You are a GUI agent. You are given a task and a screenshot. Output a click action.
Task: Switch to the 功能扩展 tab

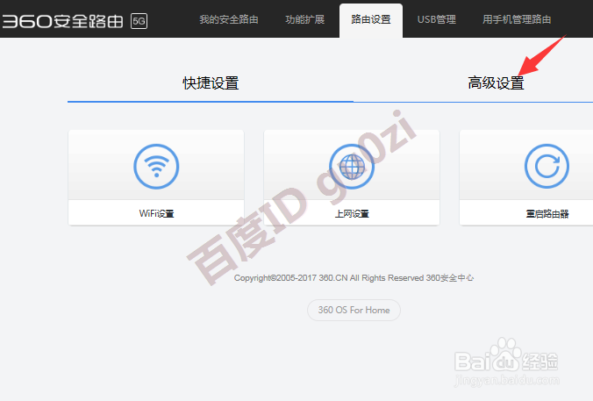(304, 19)
